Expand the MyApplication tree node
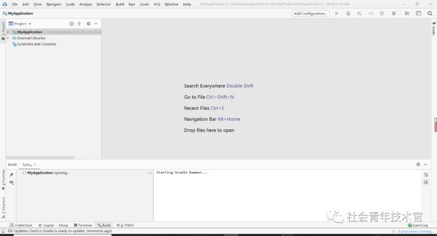This screenshot has width=437, height=236. [x=8, y=32]
